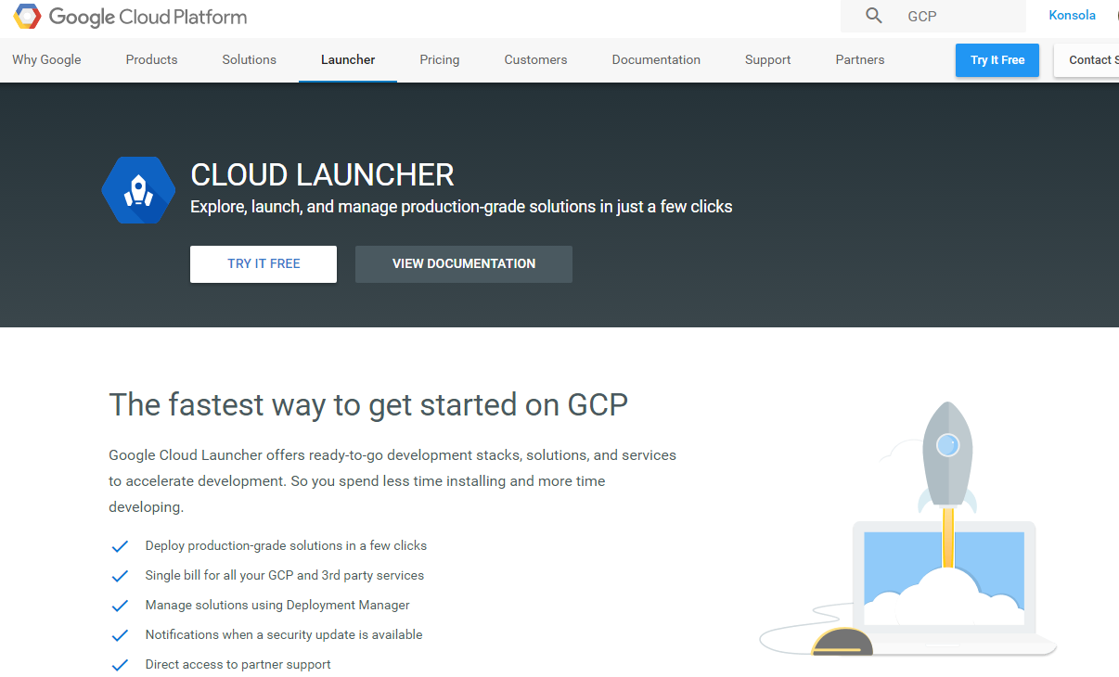
Task: Click the paragraph starting 'Google Cloud Launcher offers'
Action: 392,481
